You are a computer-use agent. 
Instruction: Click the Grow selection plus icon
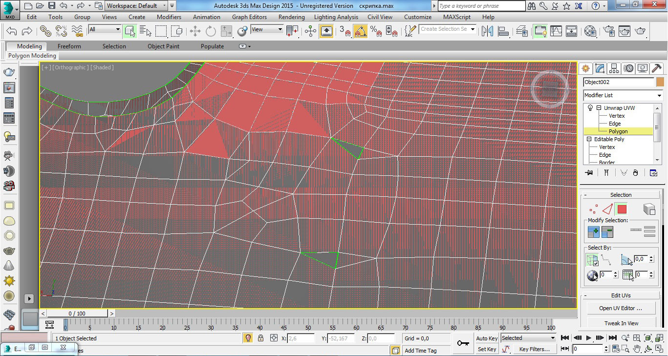[x=594, y=232]
